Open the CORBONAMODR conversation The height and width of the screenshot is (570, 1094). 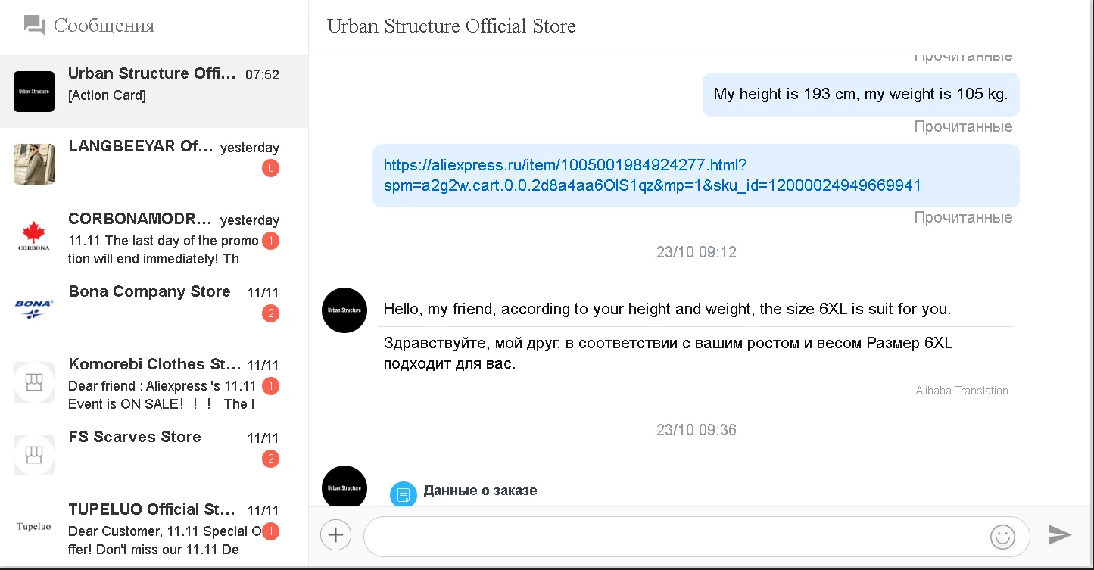154,237
